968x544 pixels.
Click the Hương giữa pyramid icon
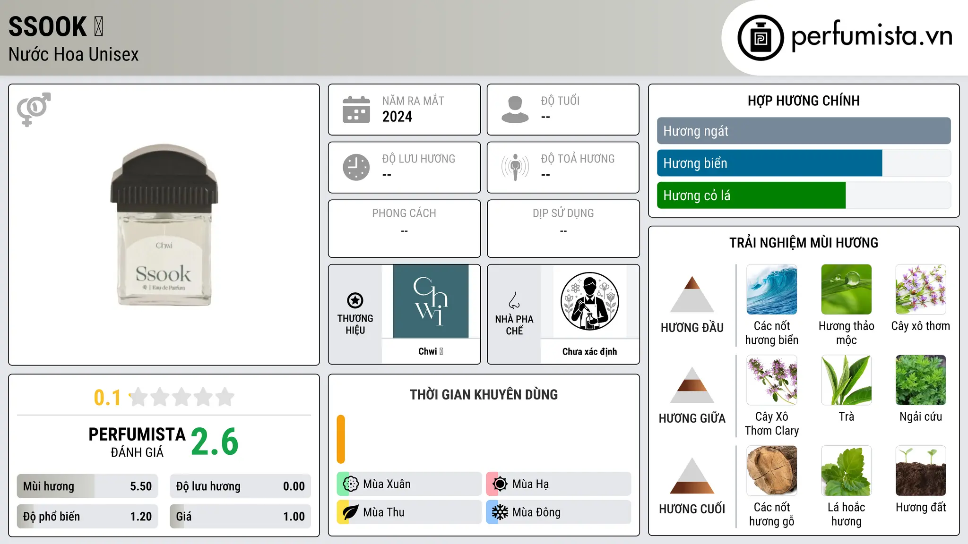point(692,385)
